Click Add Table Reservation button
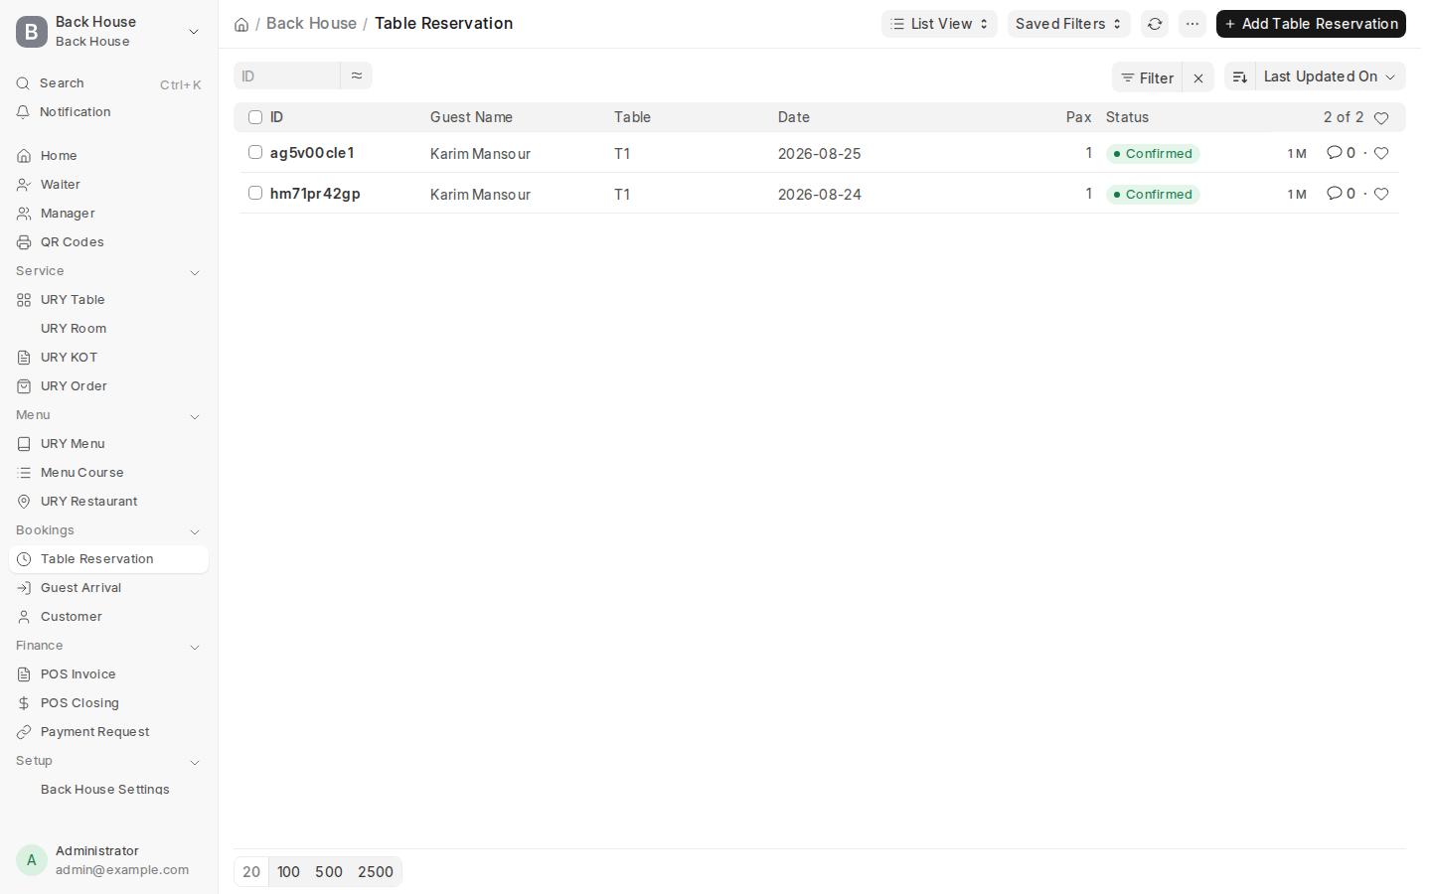 (x=1311, y=24)
